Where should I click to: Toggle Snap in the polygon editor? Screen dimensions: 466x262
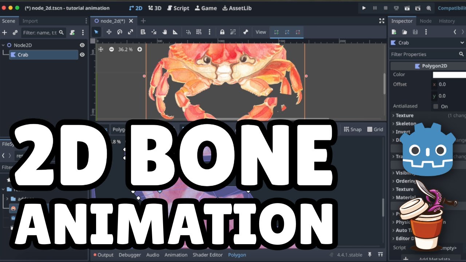[x=352, y=129]
